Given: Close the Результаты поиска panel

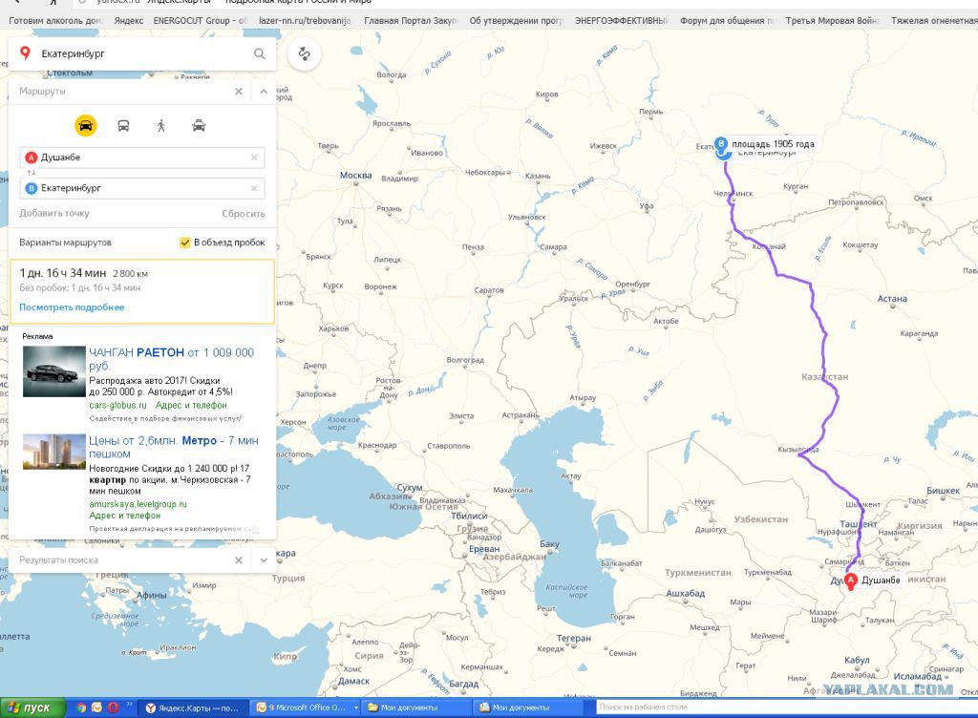Looking at the screenshot, I should click(238, 560).
